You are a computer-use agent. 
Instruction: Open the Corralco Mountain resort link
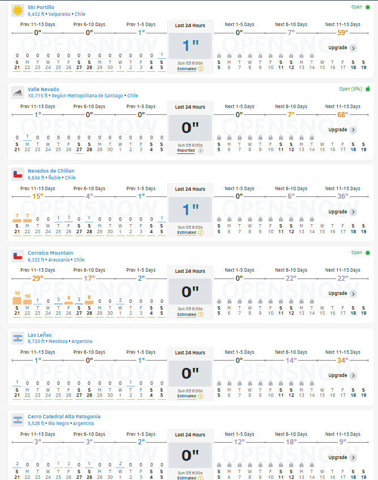click(x=50, y=253)
